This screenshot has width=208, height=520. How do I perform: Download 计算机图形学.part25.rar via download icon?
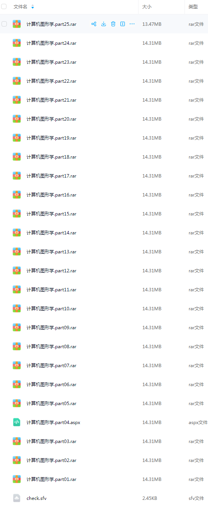pos(104,24)
